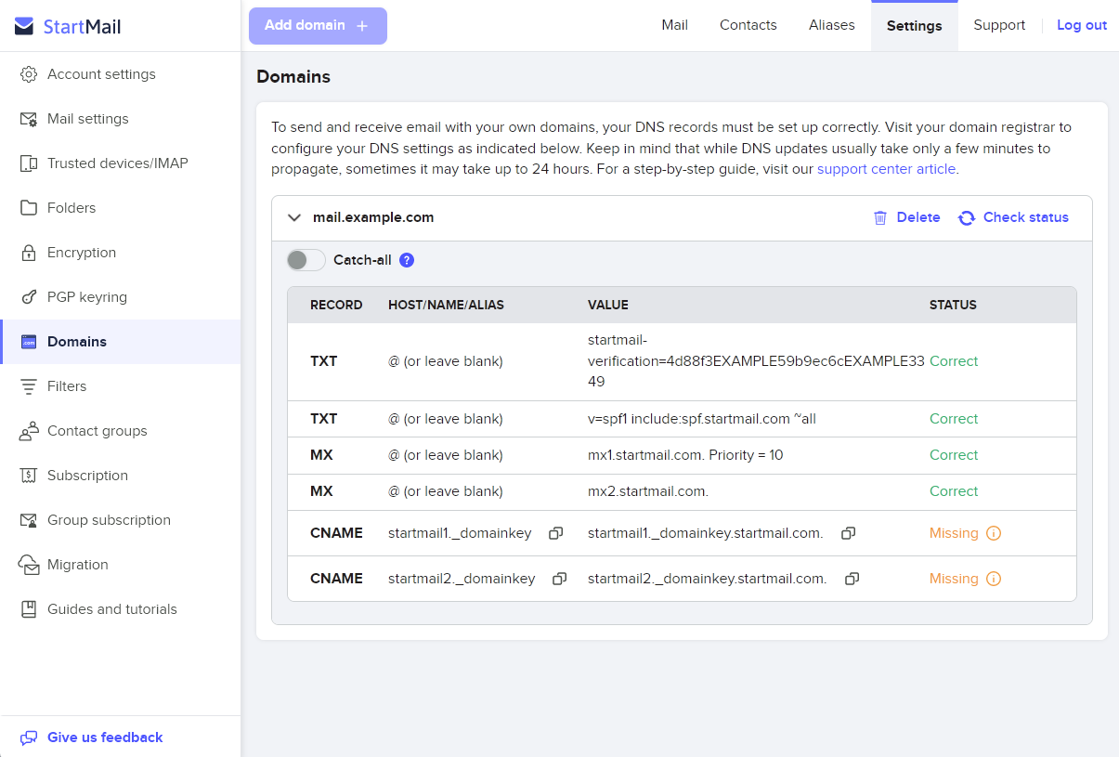Click the trash icon beside Delete

[880, 217]
